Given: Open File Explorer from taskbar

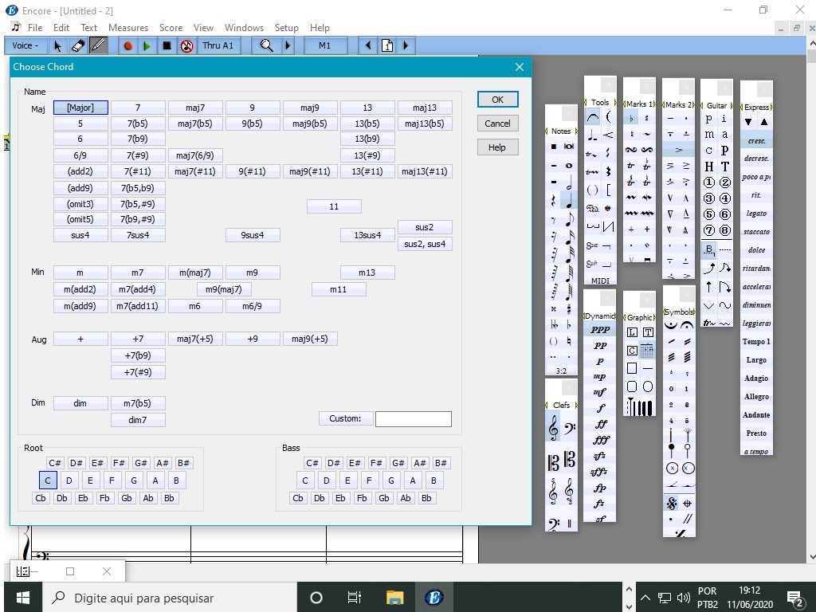Looking at the screenshot, I should coord(395,598).
